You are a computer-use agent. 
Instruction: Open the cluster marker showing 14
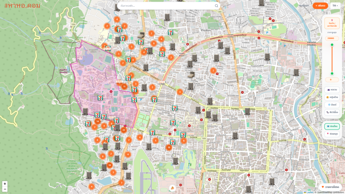pyautogui.click(x=97, y=121)
